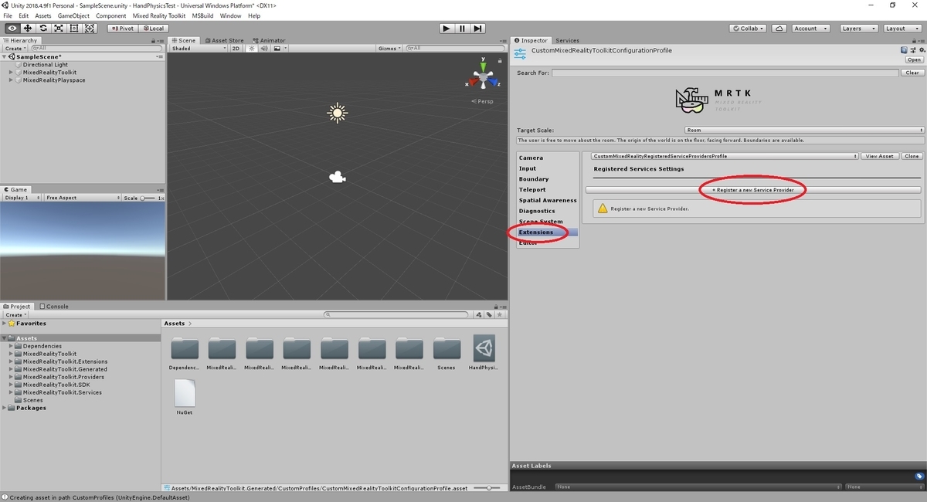Select the Rect transform tool
The height and width of the screenshot is (502, 927).
[74, 29]
